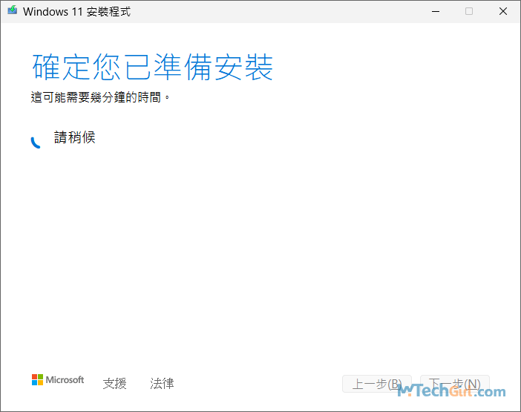Click the 這可能需要幾分鐘的時間 subtitle text
521x412 pixels.
pyautogui.click(x=101, y=97)
